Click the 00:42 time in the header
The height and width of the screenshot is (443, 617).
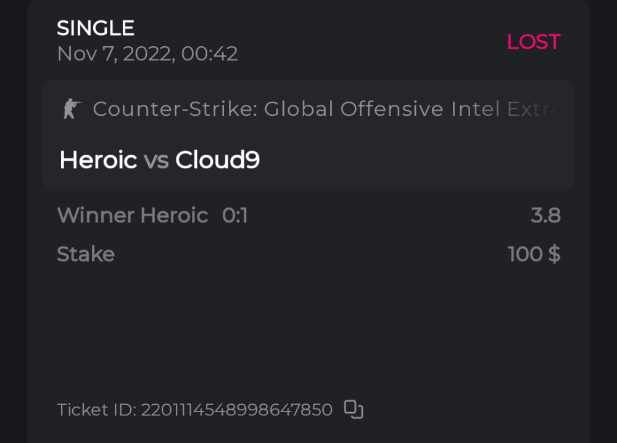click(x=210, y=54)
